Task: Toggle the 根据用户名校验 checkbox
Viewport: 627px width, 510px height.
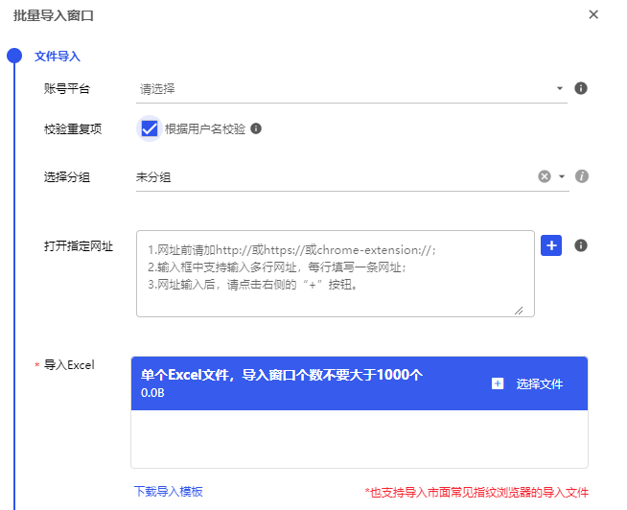Action: click(x=150, y=128)
